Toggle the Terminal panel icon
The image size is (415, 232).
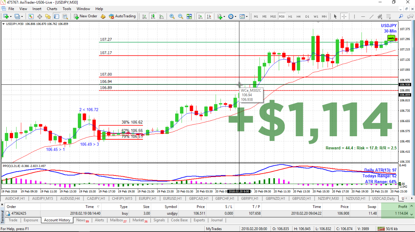[x=56, y=16]
